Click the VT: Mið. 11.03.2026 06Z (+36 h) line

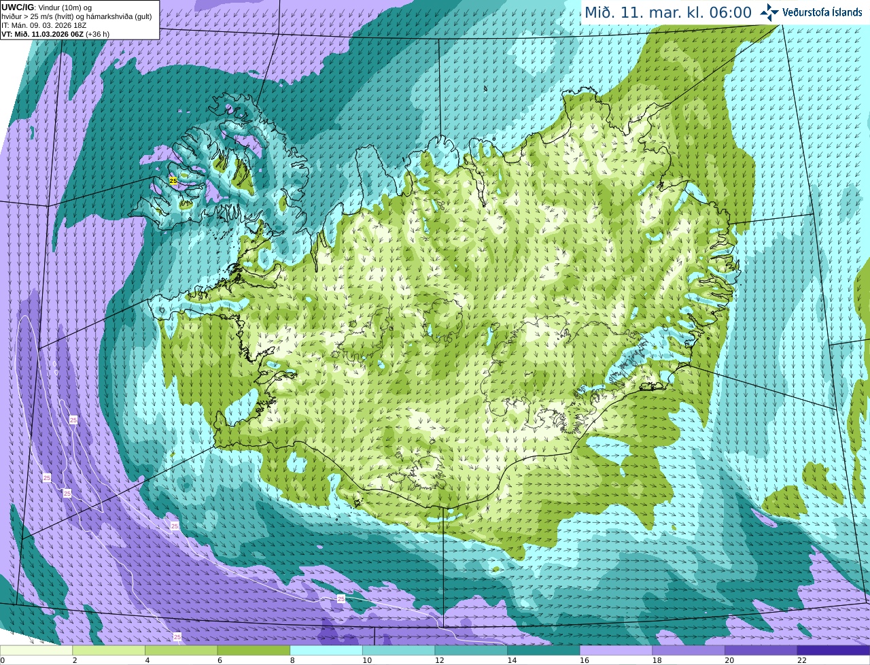click(x=56, y=34)
